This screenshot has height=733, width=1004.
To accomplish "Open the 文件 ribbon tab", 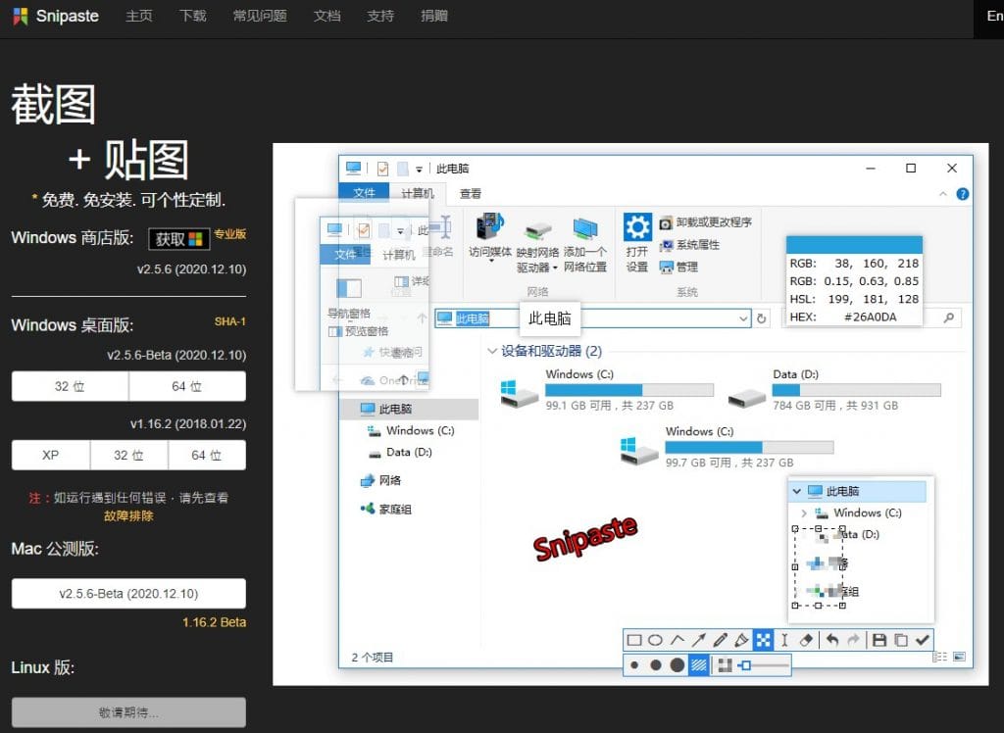I will [364, 193].
